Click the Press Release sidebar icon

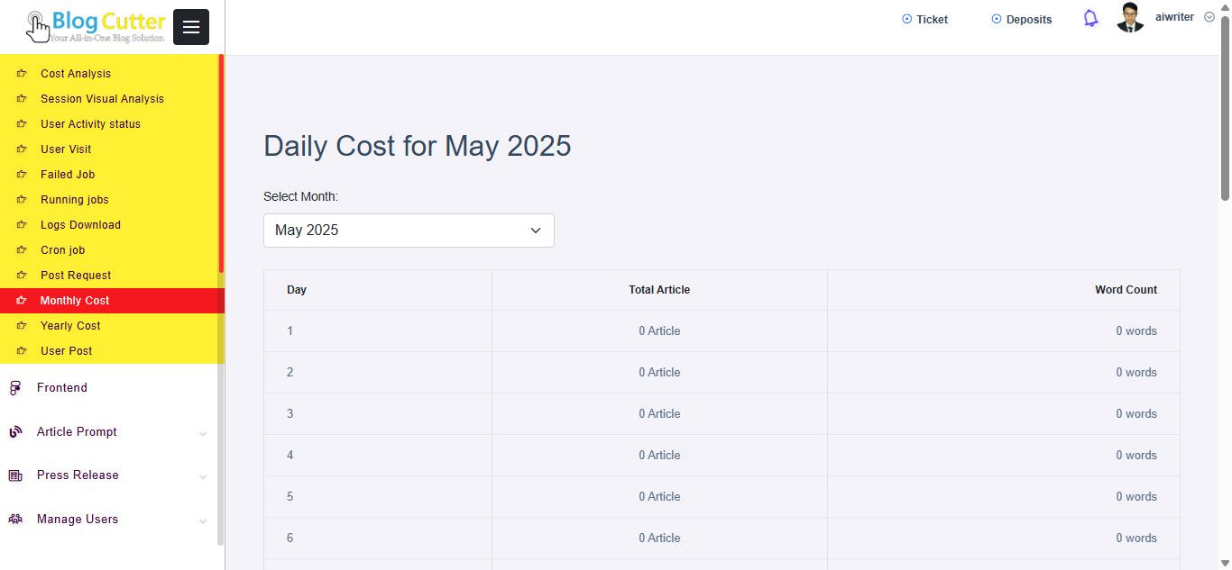[x=15, y=475]
